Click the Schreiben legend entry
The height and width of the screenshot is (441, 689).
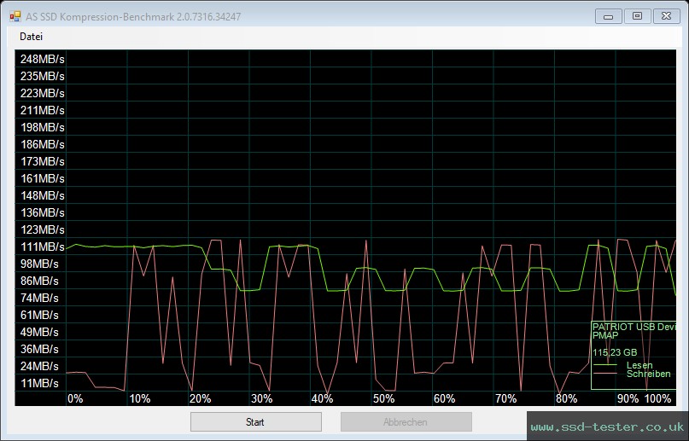coord(649,374)
